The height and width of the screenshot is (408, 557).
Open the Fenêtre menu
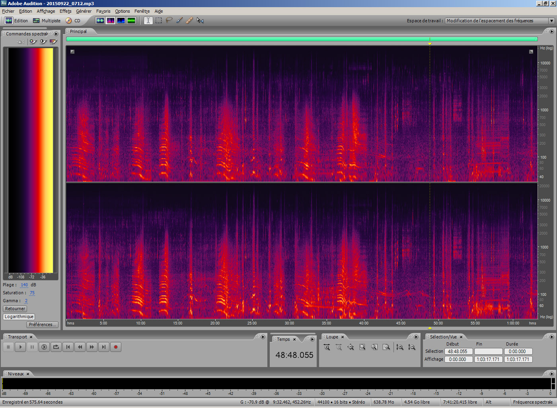(142, 11)
